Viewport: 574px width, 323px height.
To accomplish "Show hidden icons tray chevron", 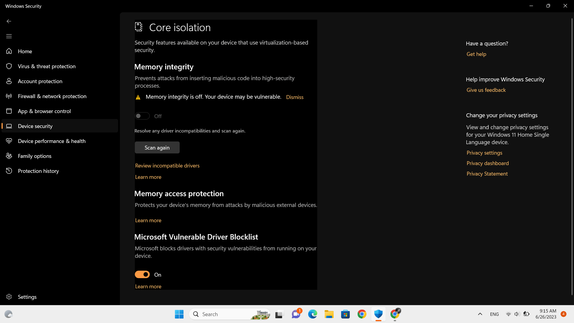I will (x=480, y=314).
